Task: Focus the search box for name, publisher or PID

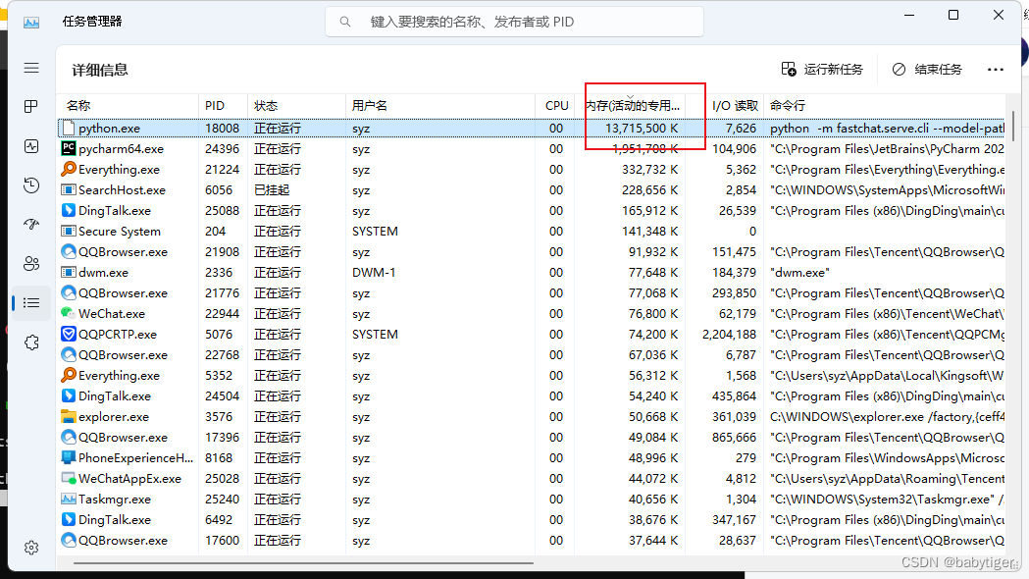Action: (514, 22)
